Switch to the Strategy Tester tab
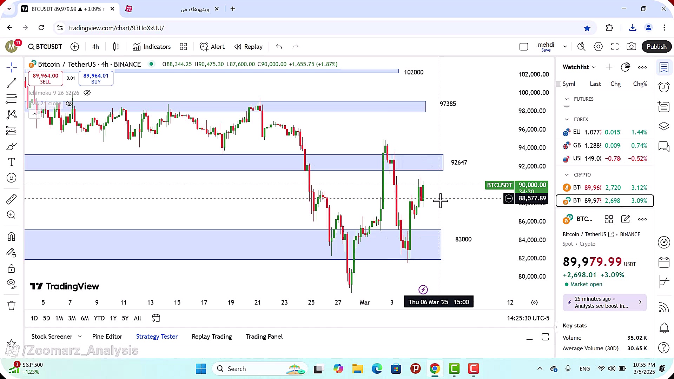The height and width of the screenshot is (379, 674). (x=157, y=337)
